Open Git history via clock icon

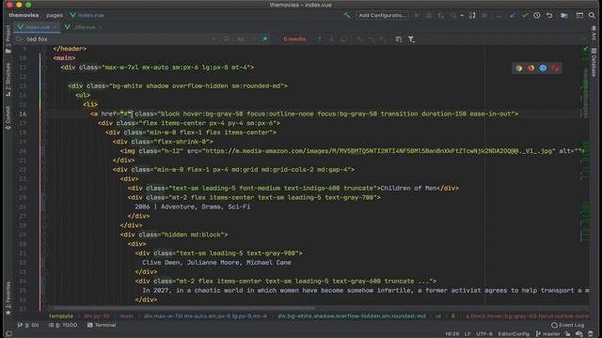pos(537,15)
